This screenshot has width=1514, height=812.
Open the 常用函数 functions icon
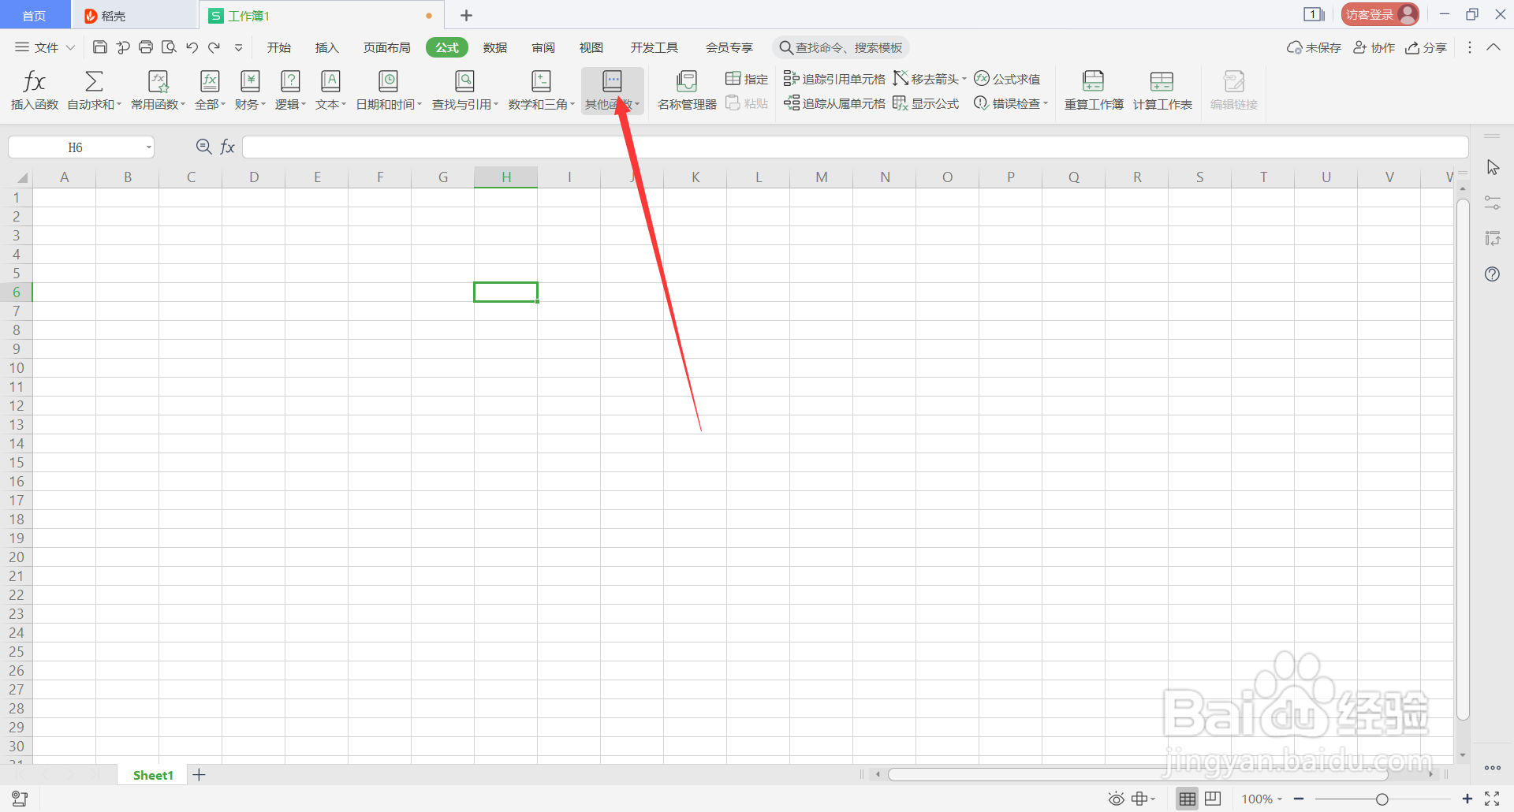click(158, 81)
